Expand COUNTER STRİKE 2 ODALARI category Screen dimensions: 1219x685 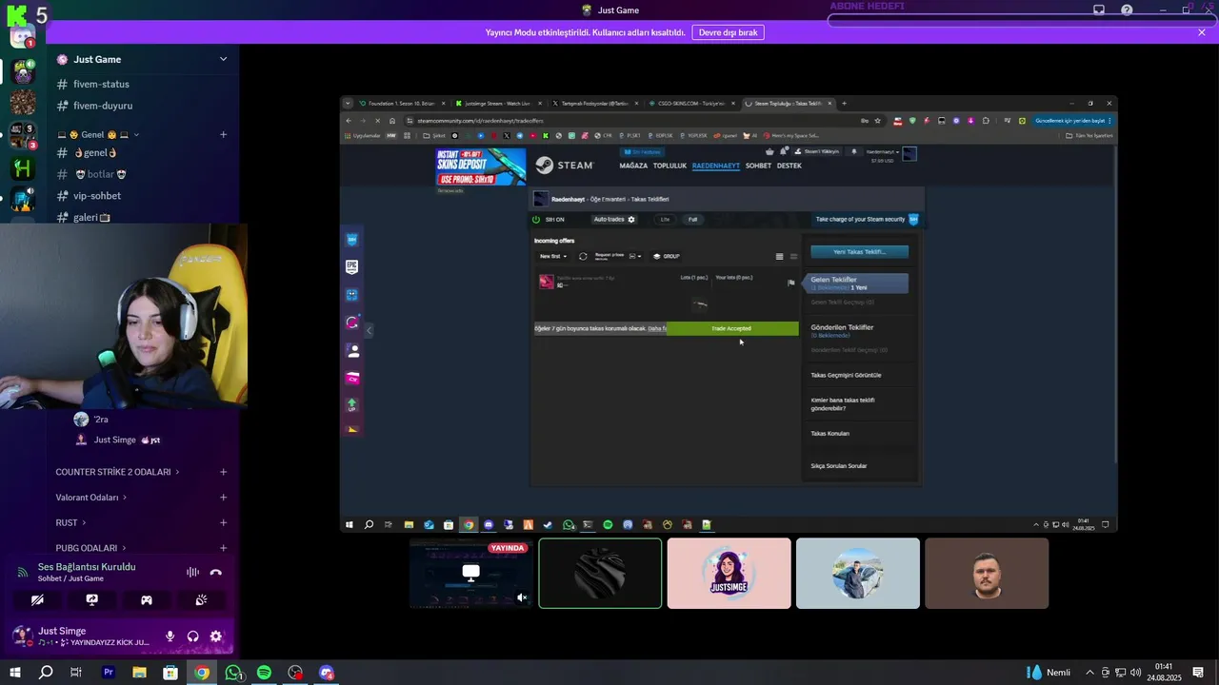pos(117,472)
